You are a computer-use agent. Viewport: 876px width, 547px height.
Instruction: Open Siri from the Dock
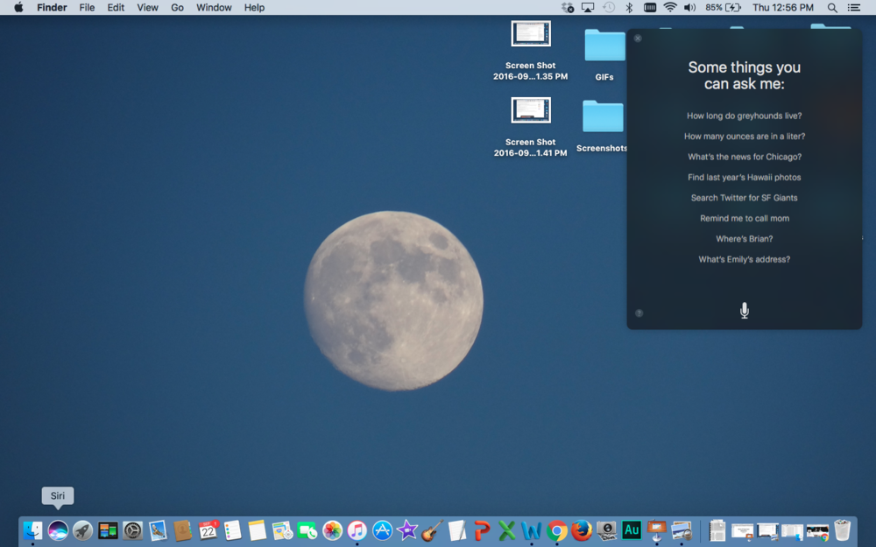(57, 529)
